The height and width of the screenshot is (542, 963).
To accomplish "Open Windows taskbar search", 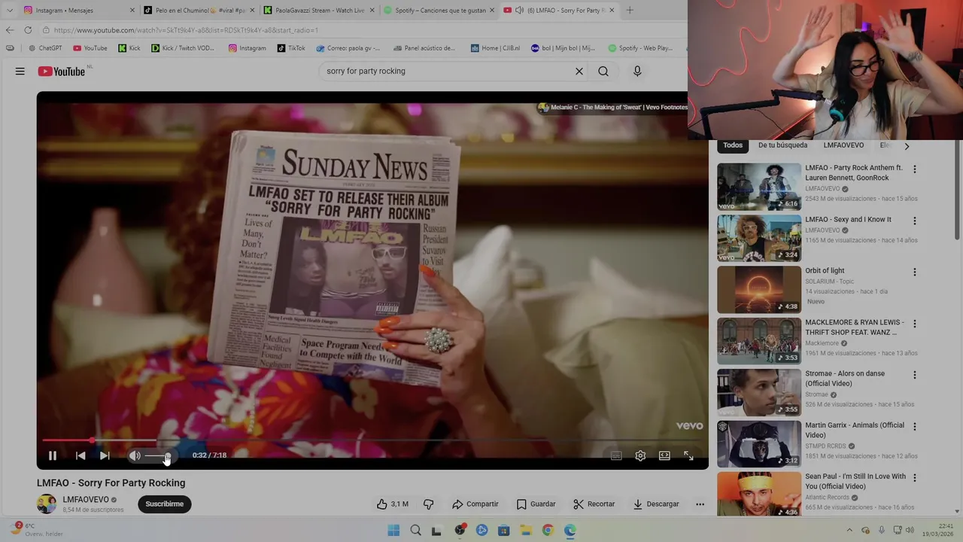I will (x=415, y=530).
